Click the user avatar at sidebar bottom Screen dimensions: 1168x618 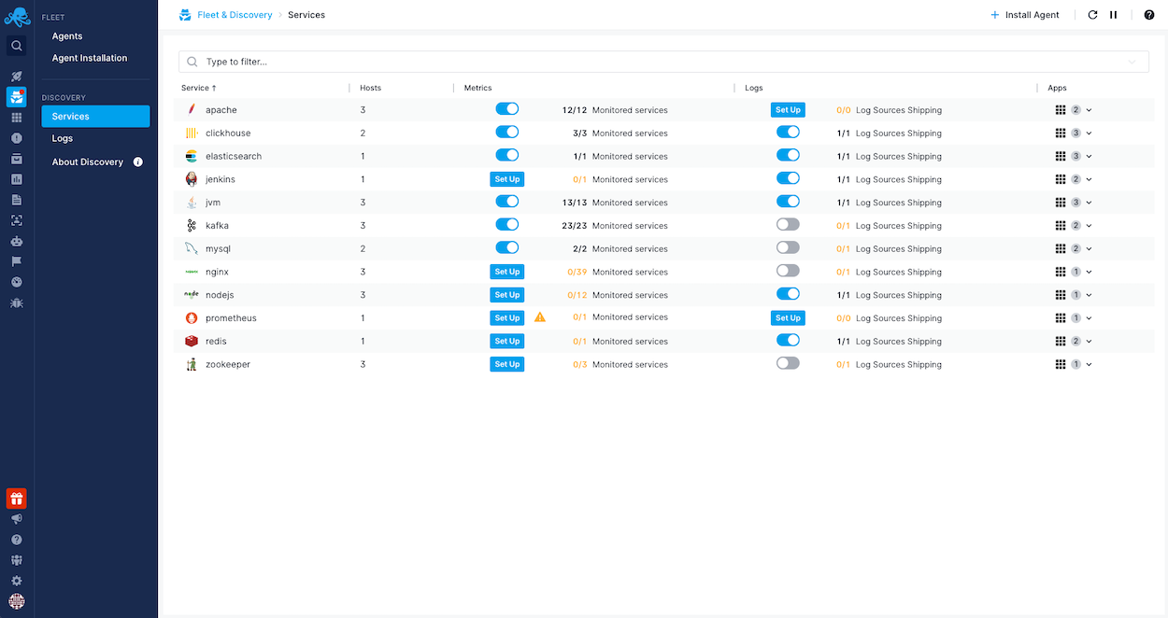(17, 601)
